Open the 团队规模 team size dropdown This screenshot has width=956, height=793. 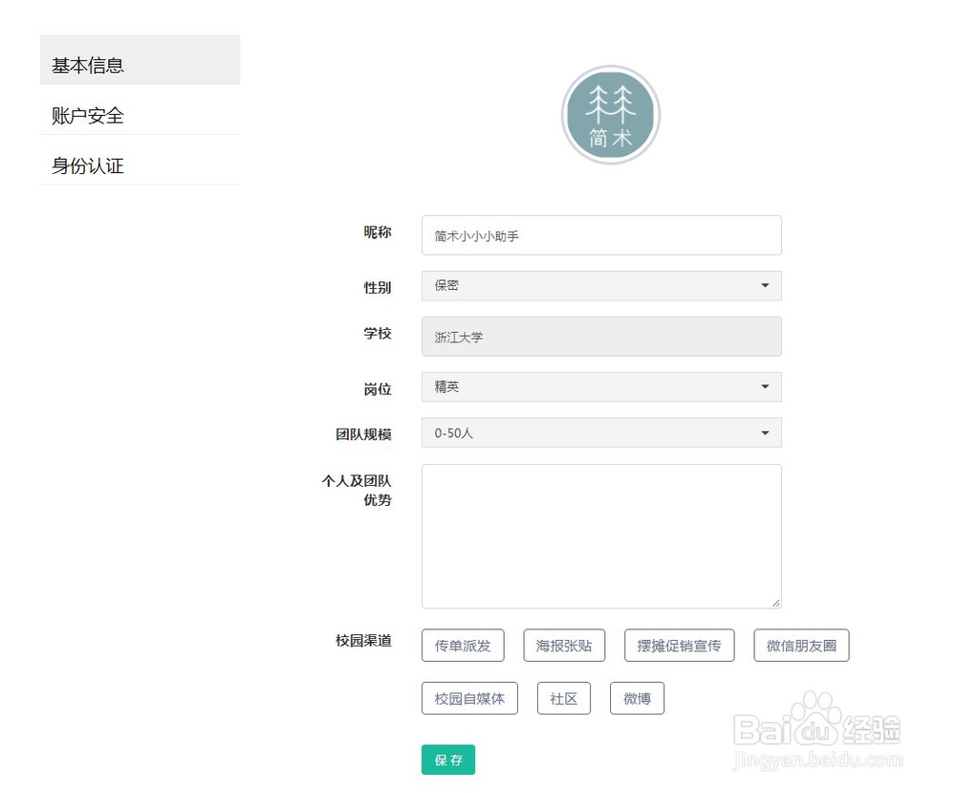click(601, 432)
